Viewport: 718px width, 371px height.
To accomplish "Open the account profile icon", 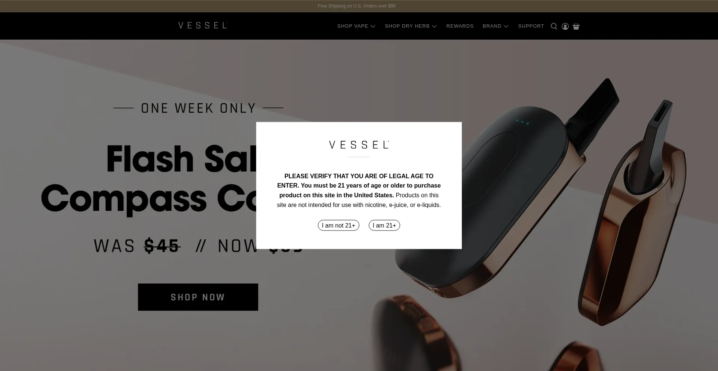I will coord(565,26).
